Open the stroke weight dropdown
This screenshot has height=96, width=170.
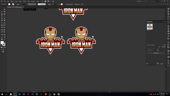click(26, 4)
